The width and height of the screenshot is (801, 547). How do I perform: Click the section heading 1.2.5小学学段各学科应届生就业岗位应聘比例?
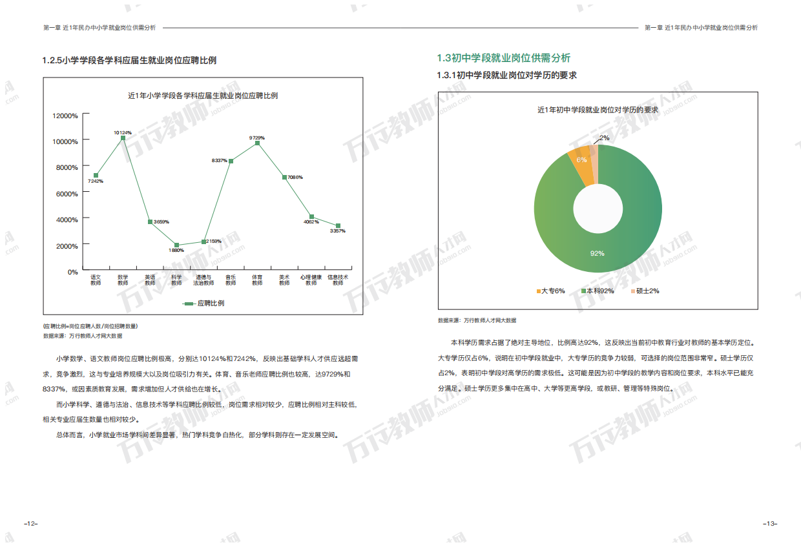pyautogui.click(x=129, y=61)
